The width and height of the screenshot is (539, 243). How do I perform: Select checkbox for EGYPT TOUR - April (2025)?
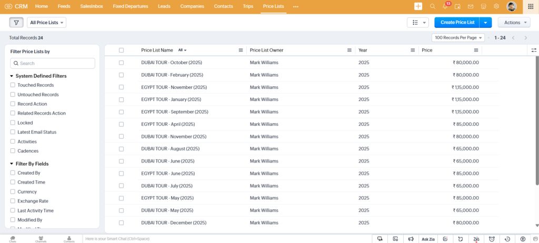click(x=122, y=124)
